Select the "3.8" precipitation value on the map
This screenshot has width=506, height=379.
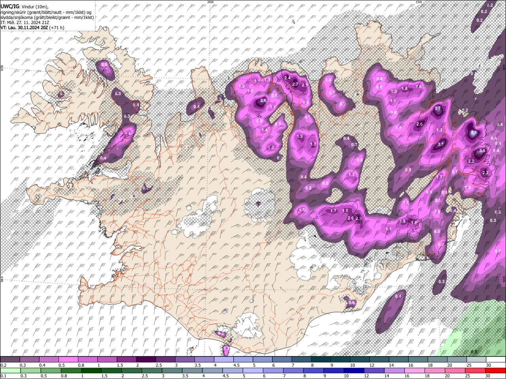click(x=482, y=151)
